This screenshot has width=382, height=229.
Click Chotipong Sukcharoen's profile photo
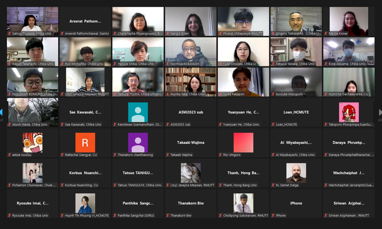(x=243, y=203)
